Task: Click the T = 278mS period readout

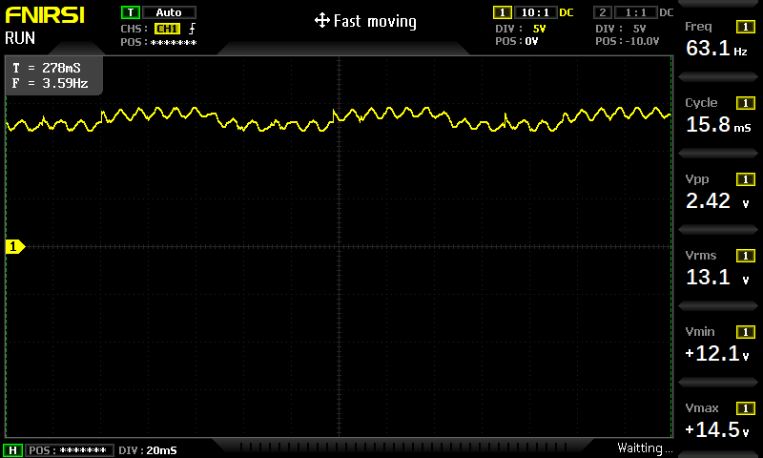Action: click(x=47, y=68)
